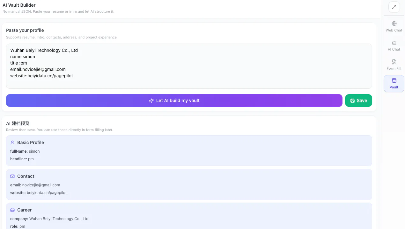Click the 'Review then save' hint text
The width and height of the screenshot is (405, 229).
(60, 130)
